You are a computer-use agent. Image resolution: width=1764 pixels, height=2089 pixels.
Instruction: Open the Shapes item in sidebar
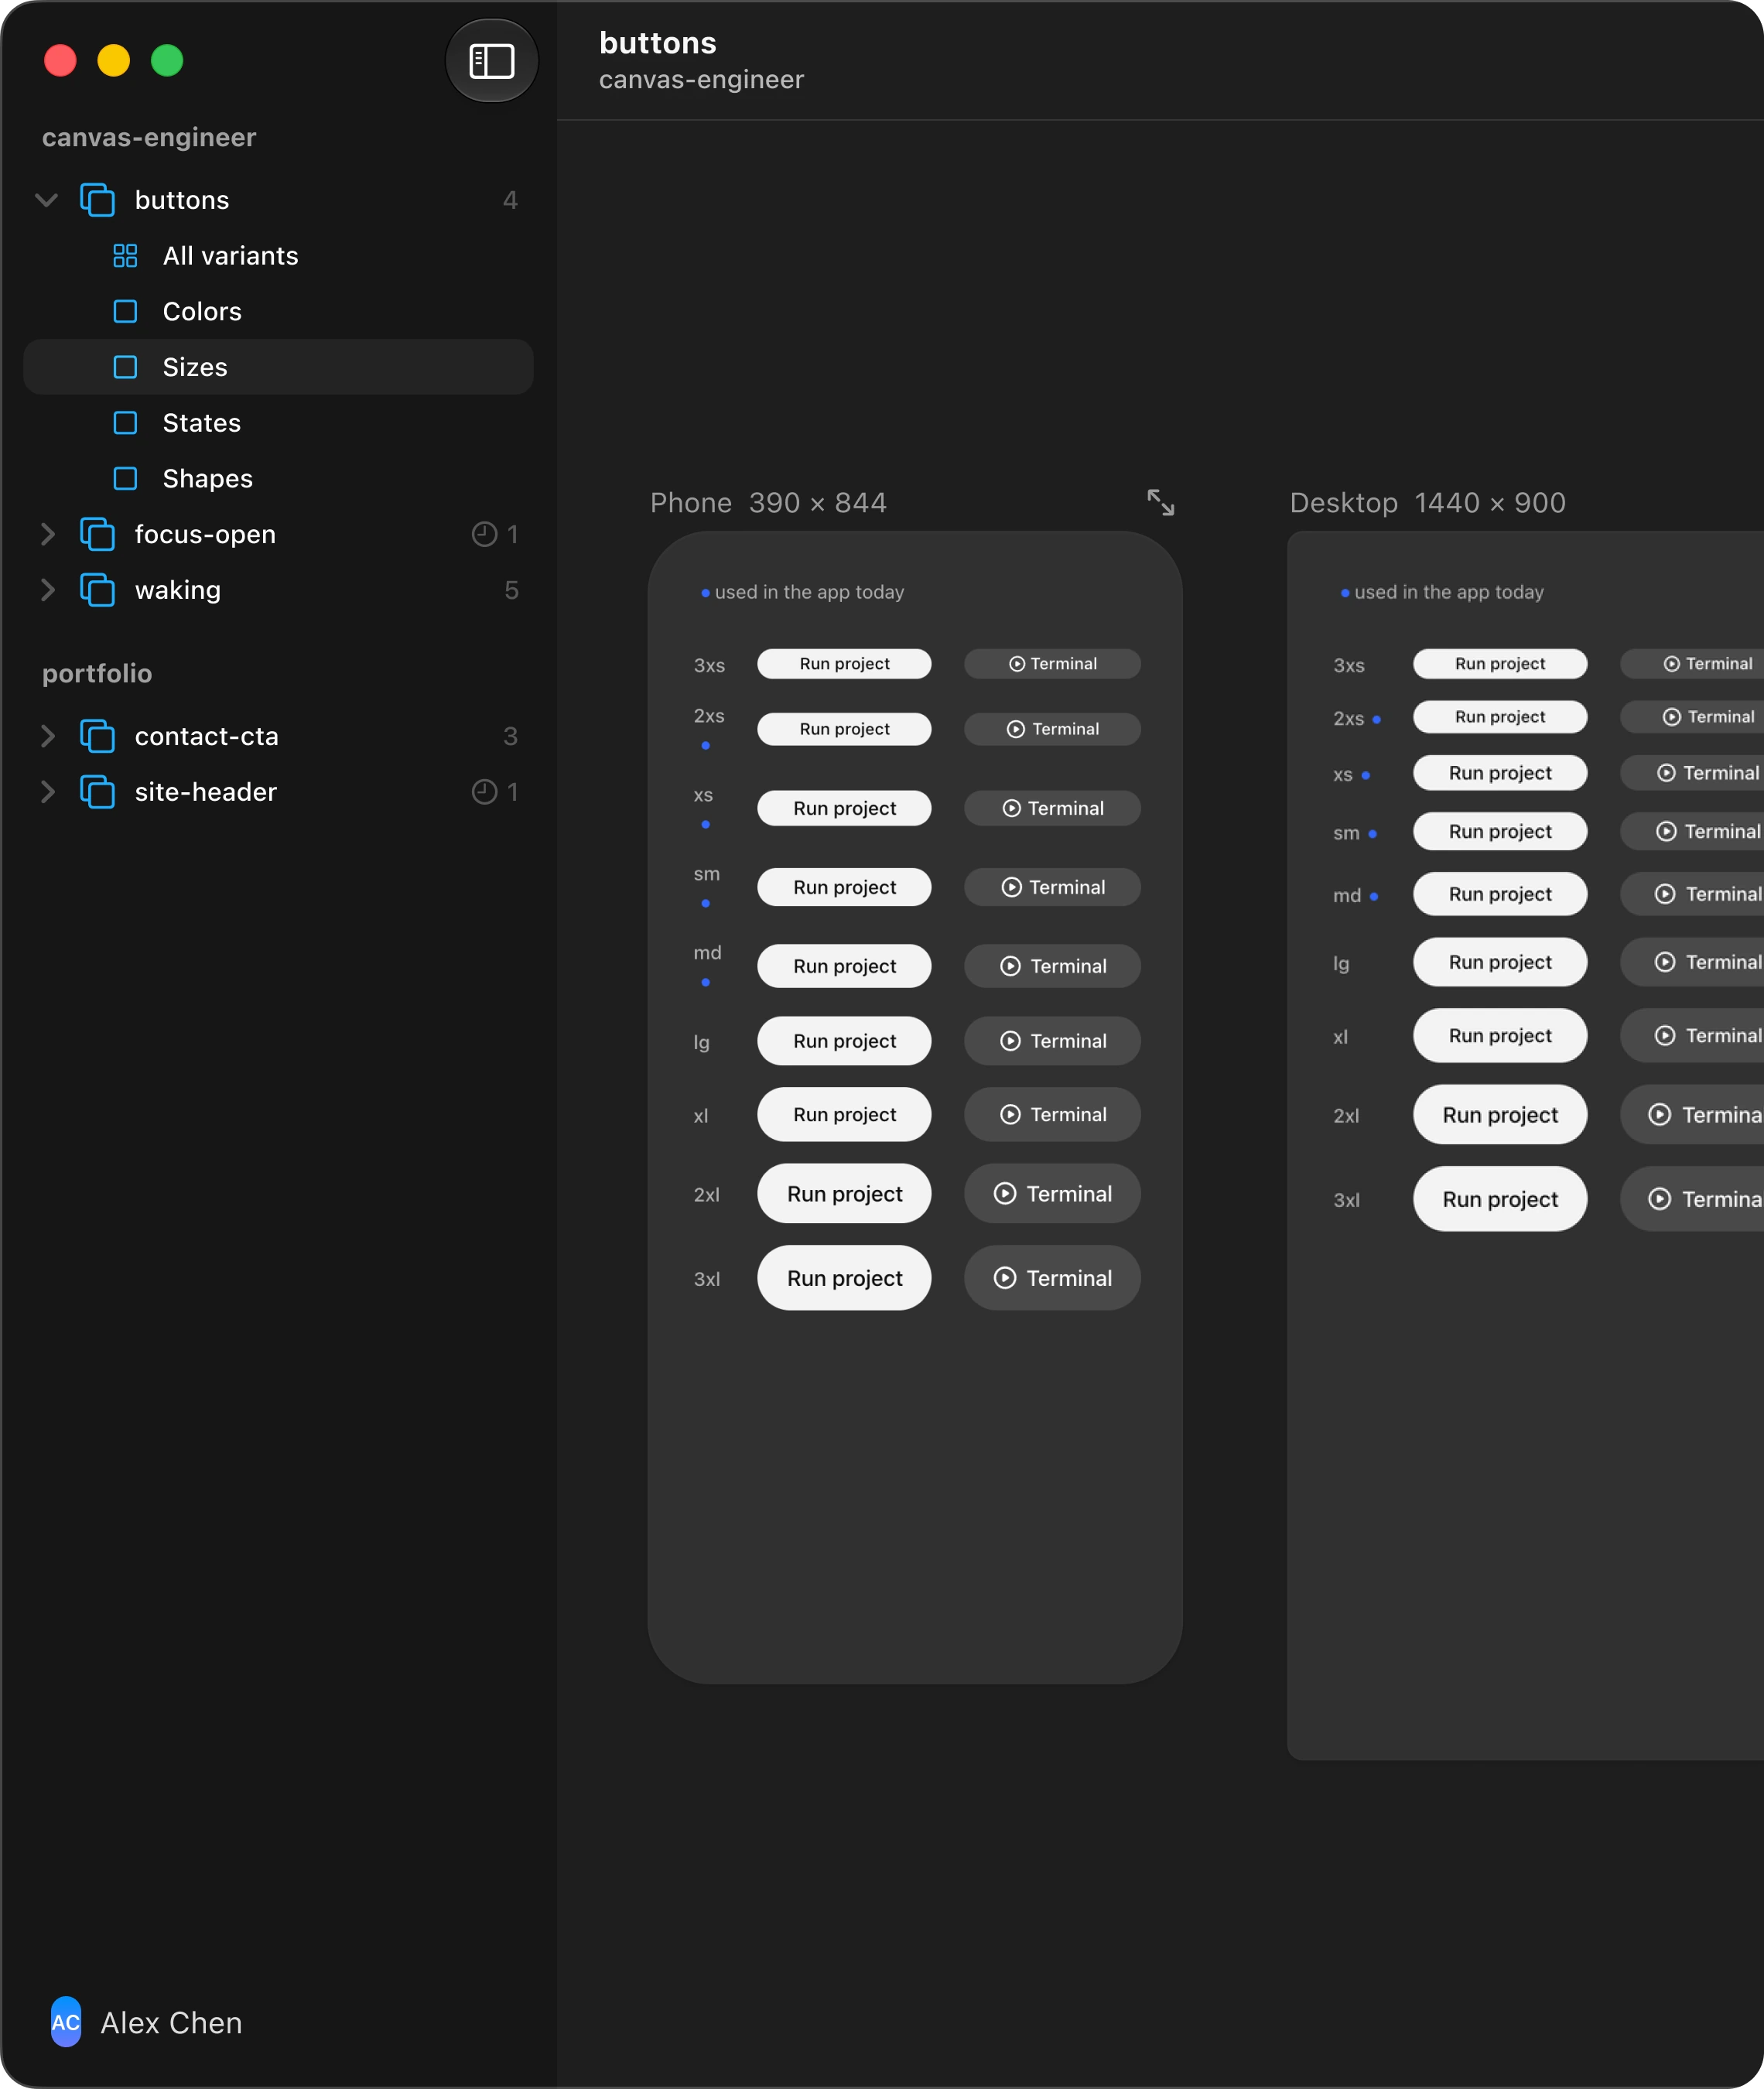click(x=278, y=479)
